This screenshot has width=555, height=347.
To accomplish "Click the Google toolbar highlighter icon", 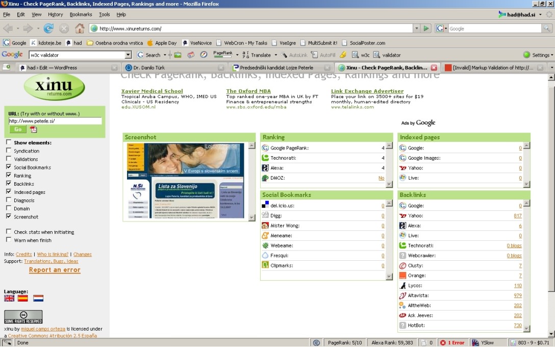I will pyautogui.click(x=343, y=55).
